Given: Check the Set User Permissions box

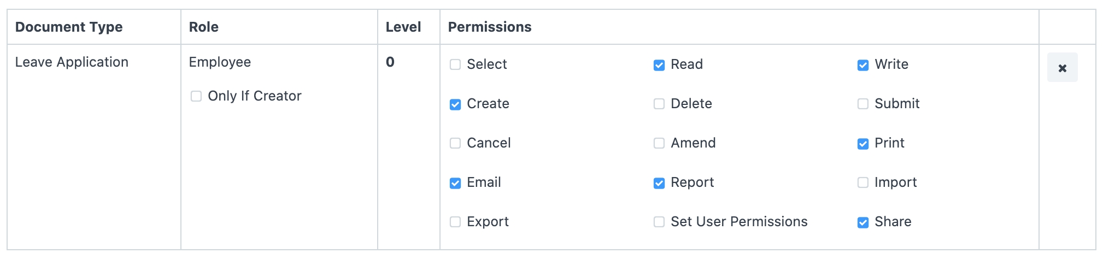Looking at the screenshot, I should click(x=659, y=222).
